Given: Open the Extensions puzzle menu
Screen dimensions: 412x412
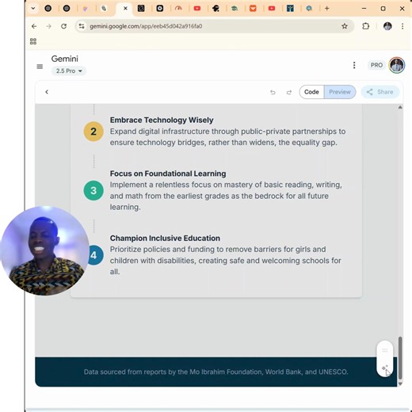Looking at the screenshot, I should coord(366,26).
